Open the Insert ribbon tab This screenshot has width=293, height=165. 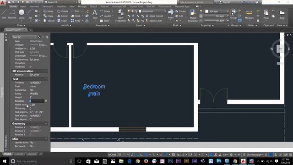pos(23,6)
